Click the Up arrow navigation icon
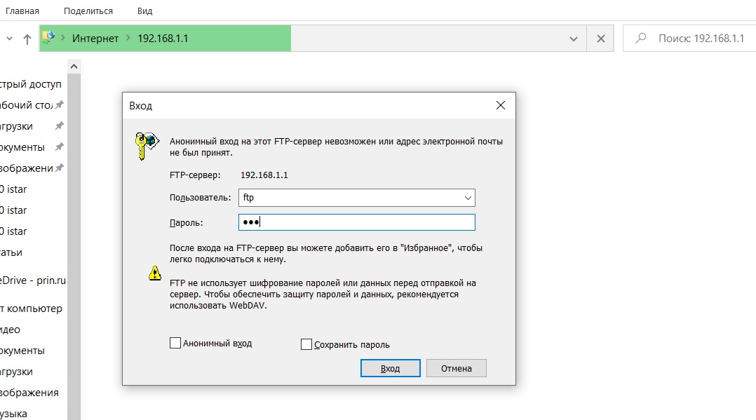The image size is (756, 420). pos(27,39)
